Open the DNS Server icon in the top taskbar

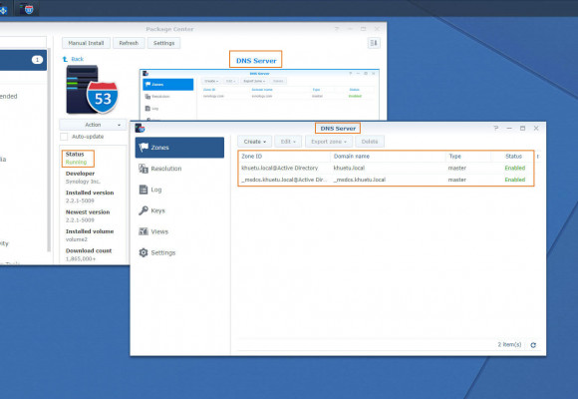[x=28, y=9]
